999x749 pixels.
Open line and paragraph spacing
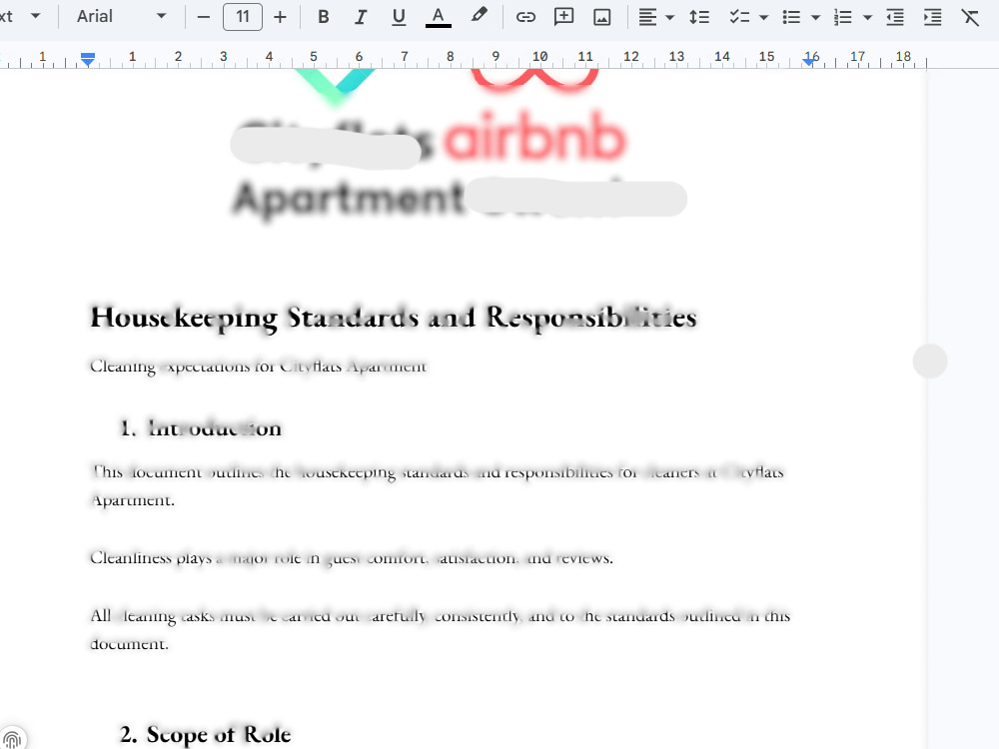[x=699, y=17]
